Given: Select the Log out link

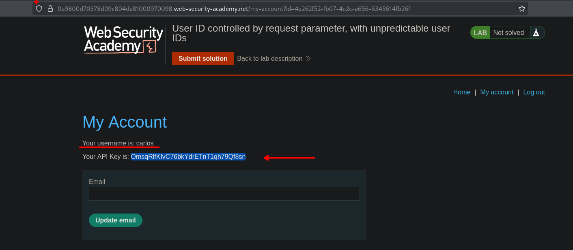Looking at the screenshot, I should coord(534,92).
